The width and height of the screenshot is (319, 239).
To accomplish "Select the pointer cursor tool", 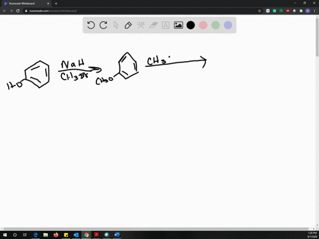I will (x=116, y=25).
